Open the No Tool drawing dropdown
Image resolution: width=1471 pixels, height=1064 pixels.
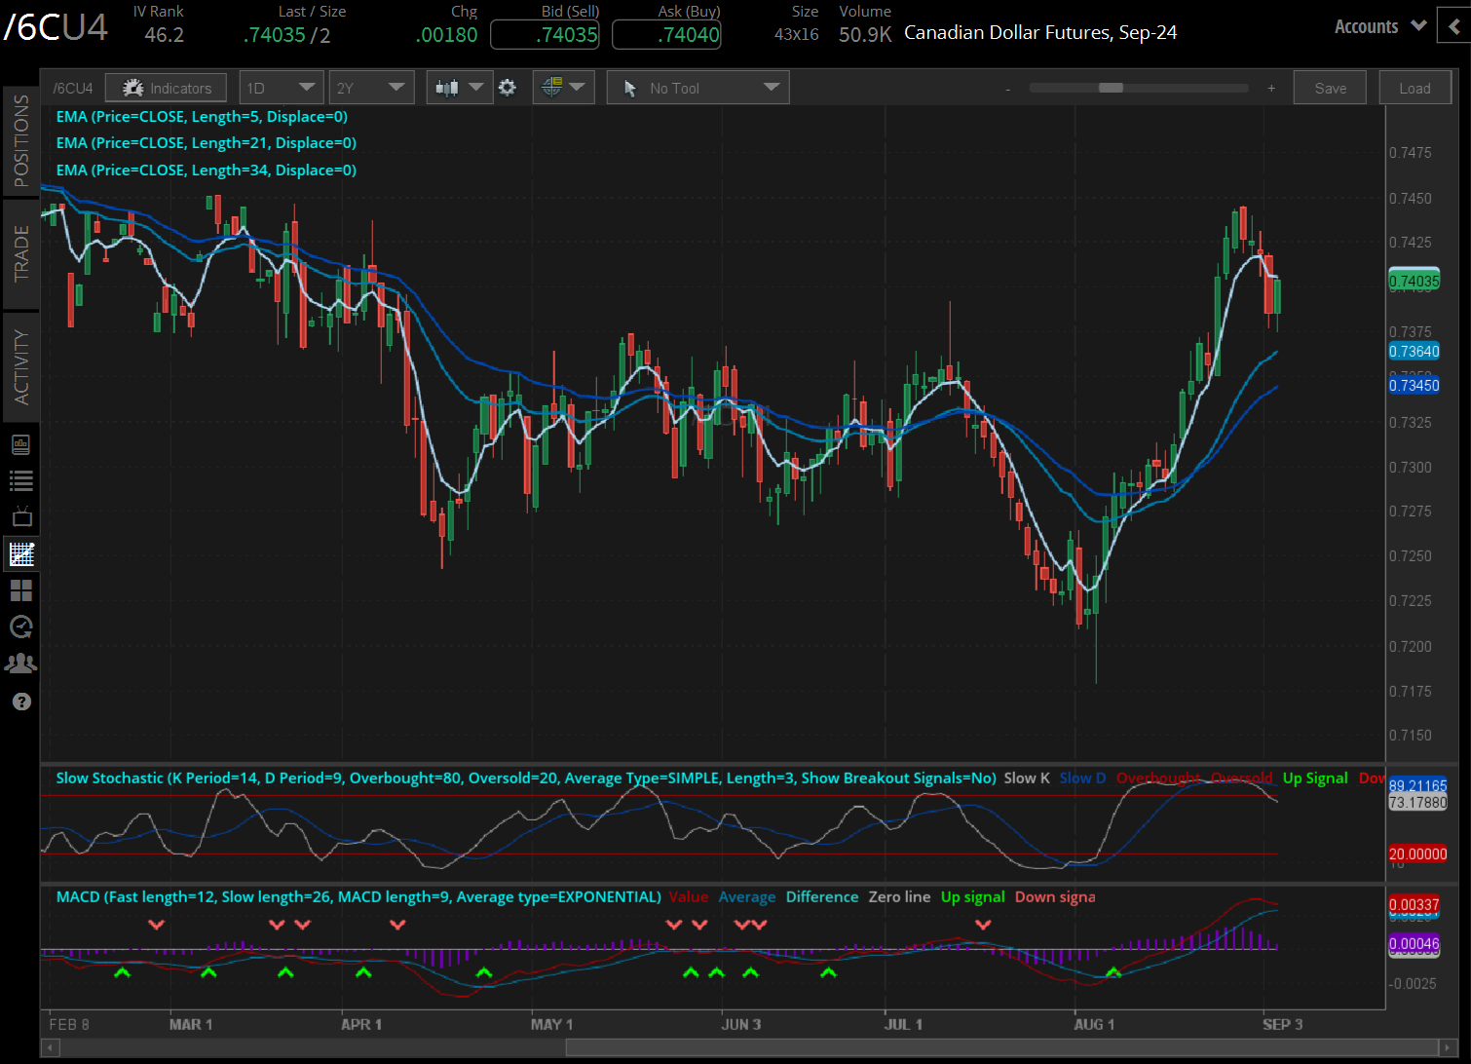point(697,87)
